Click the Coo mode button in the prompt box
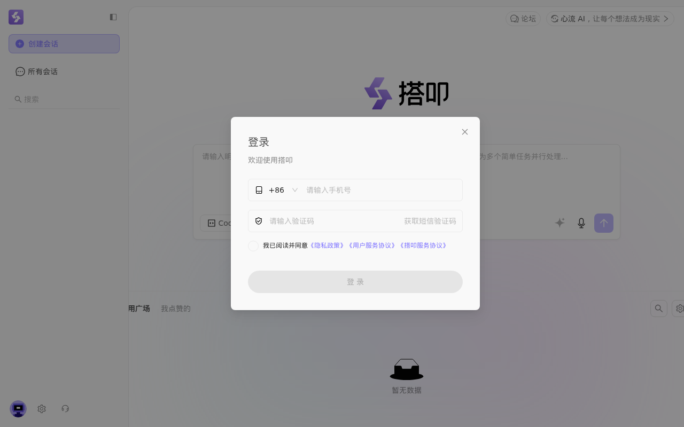Viewport: 684px width, 427px height. [x=216, y=223]
